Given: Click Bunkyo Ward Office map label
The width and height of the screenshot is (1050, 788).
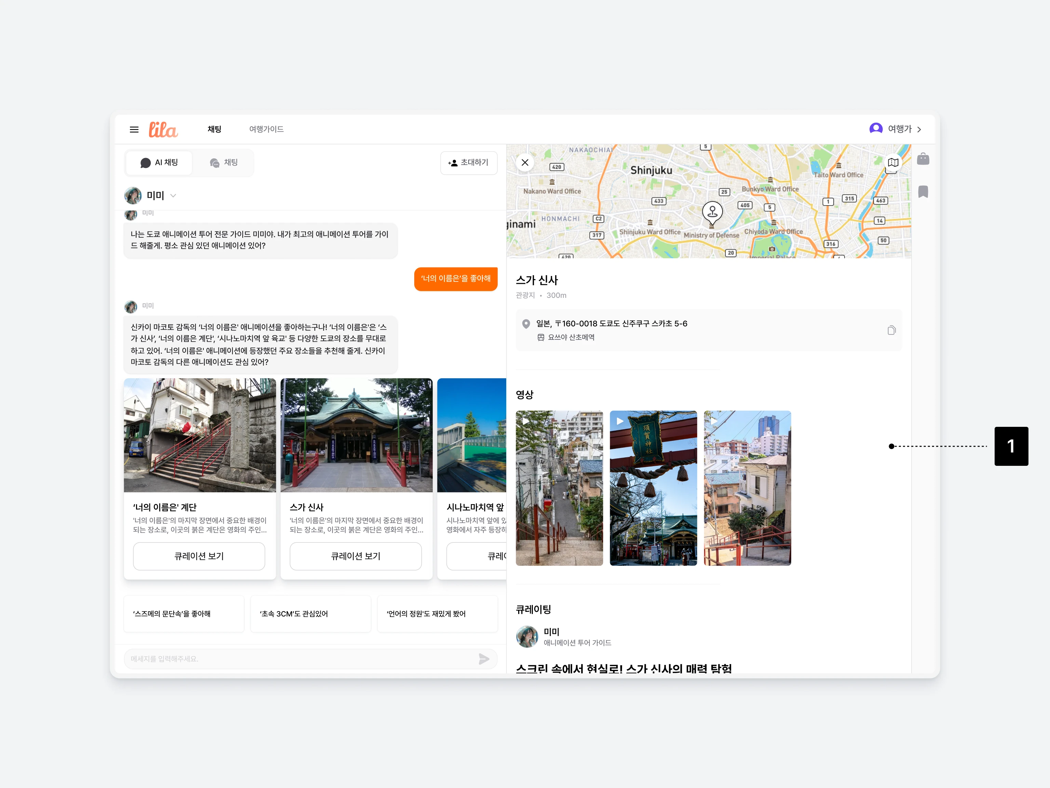Looking at the screenshot, I should (x=770, y=189).
